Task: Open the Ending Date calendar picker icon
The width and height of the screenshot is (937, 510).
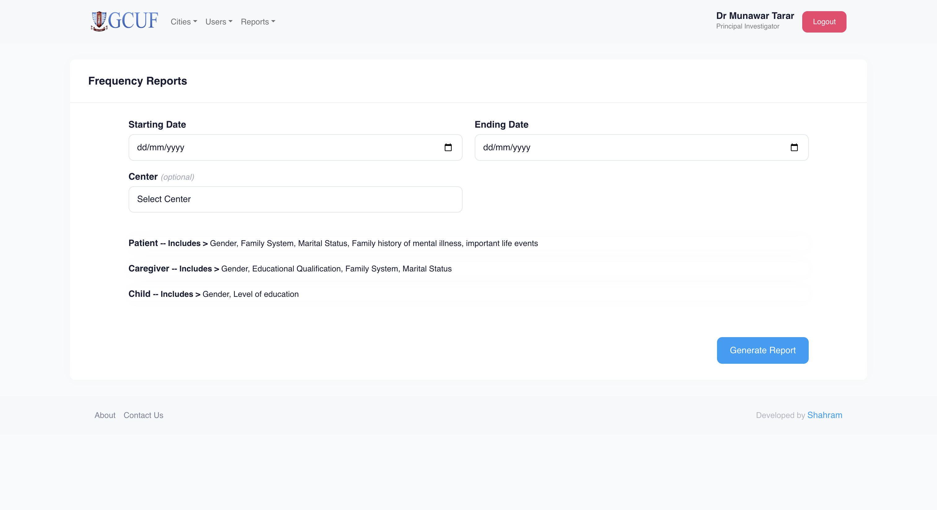Action: pos(794,147)
